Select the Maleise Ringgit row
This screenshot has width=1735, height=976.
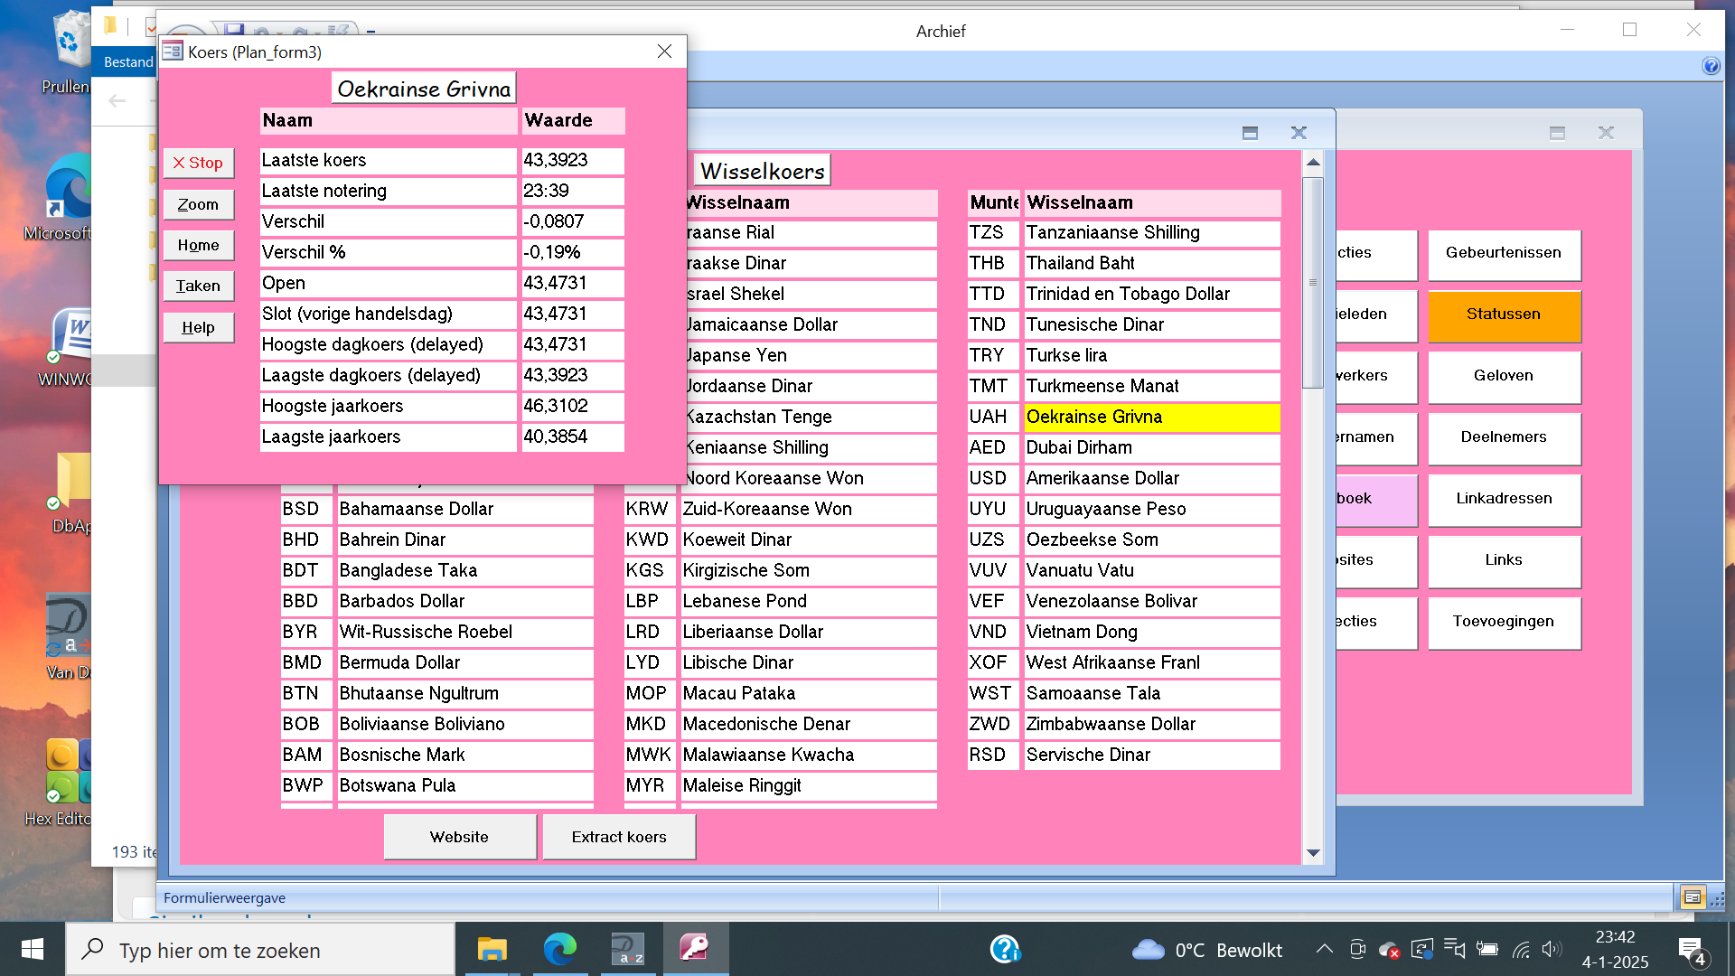809,785
